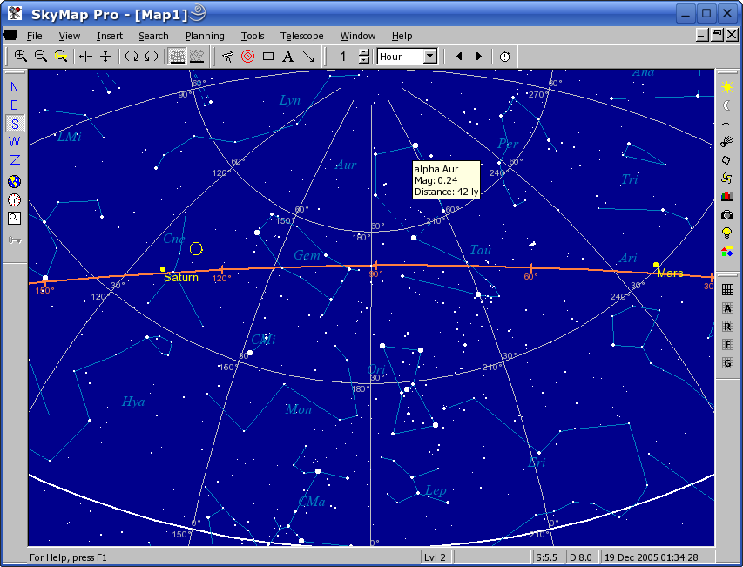The height and width of the screenshot is (567, 743).
Task: Toggle the grid lines button
Action: [x=728, y=289]
